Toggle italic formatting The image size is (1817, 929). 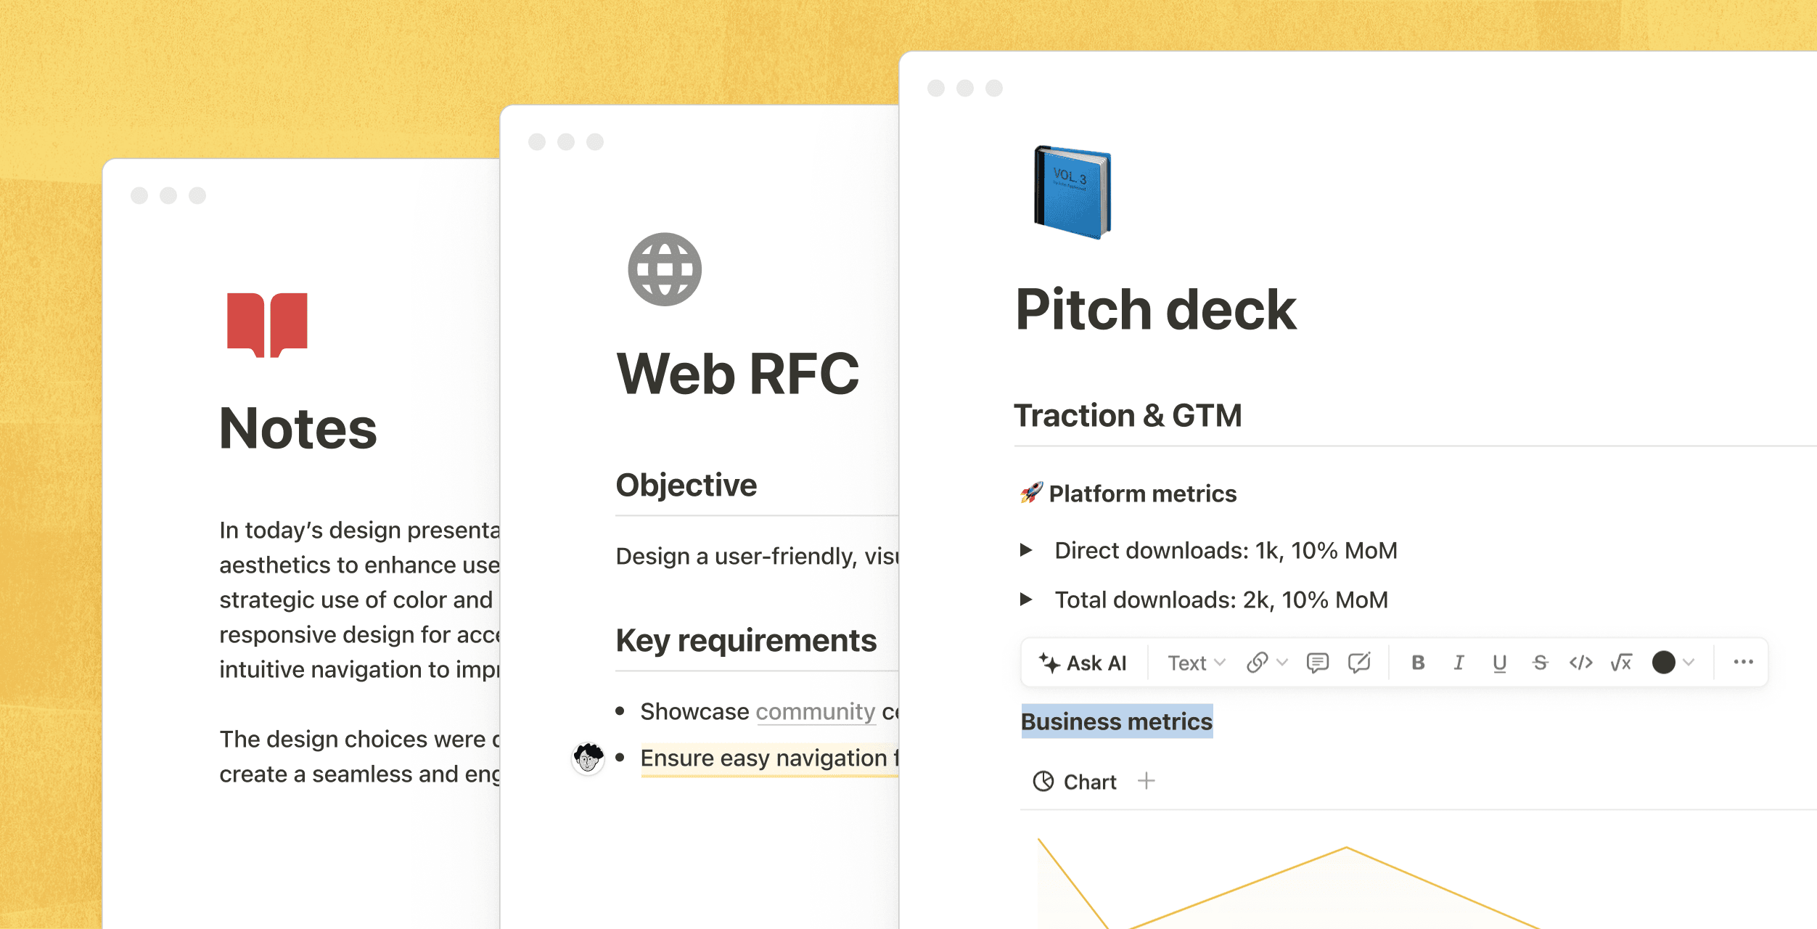1459,663
